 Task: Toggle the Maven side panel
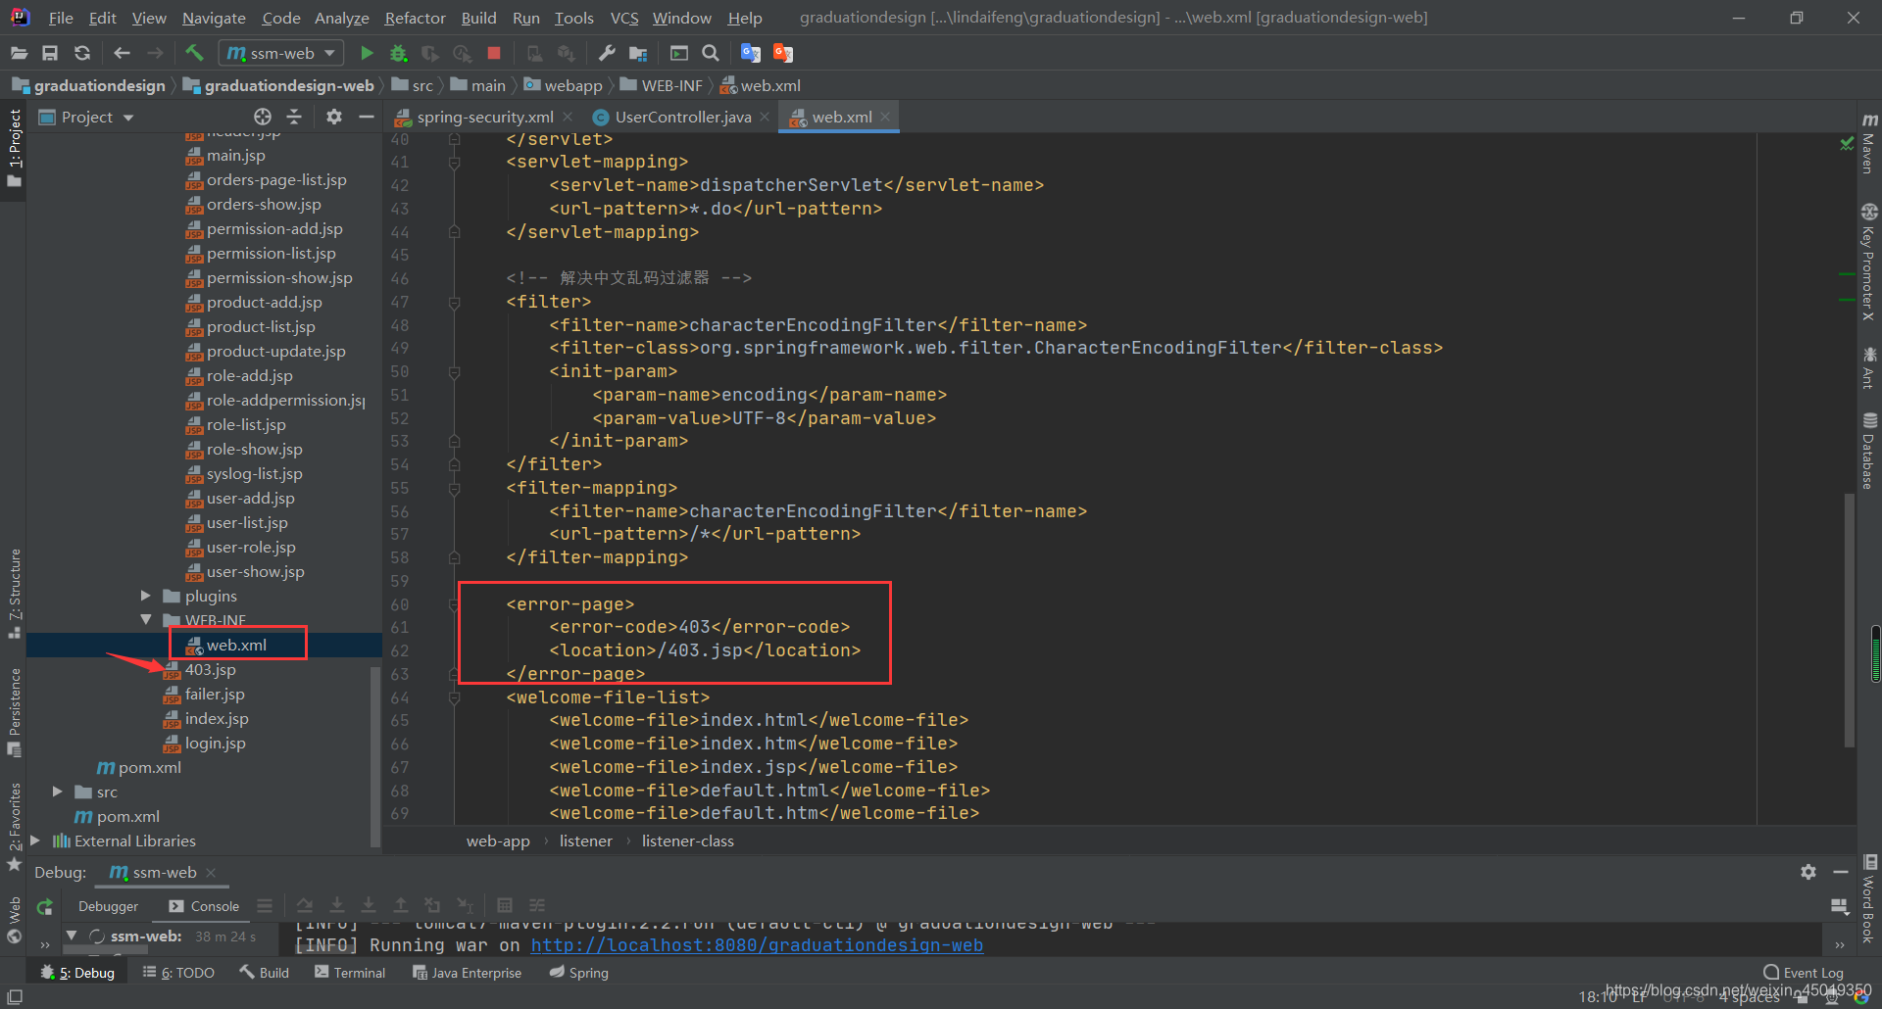click(x=1869, y=143)
